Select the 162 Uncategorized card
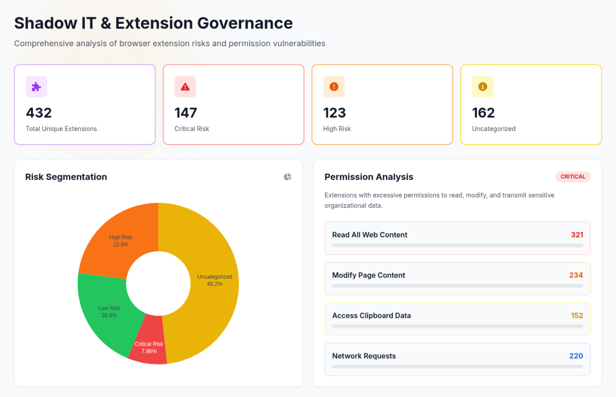This screenshot has width=616, height=397. (530, 105)
